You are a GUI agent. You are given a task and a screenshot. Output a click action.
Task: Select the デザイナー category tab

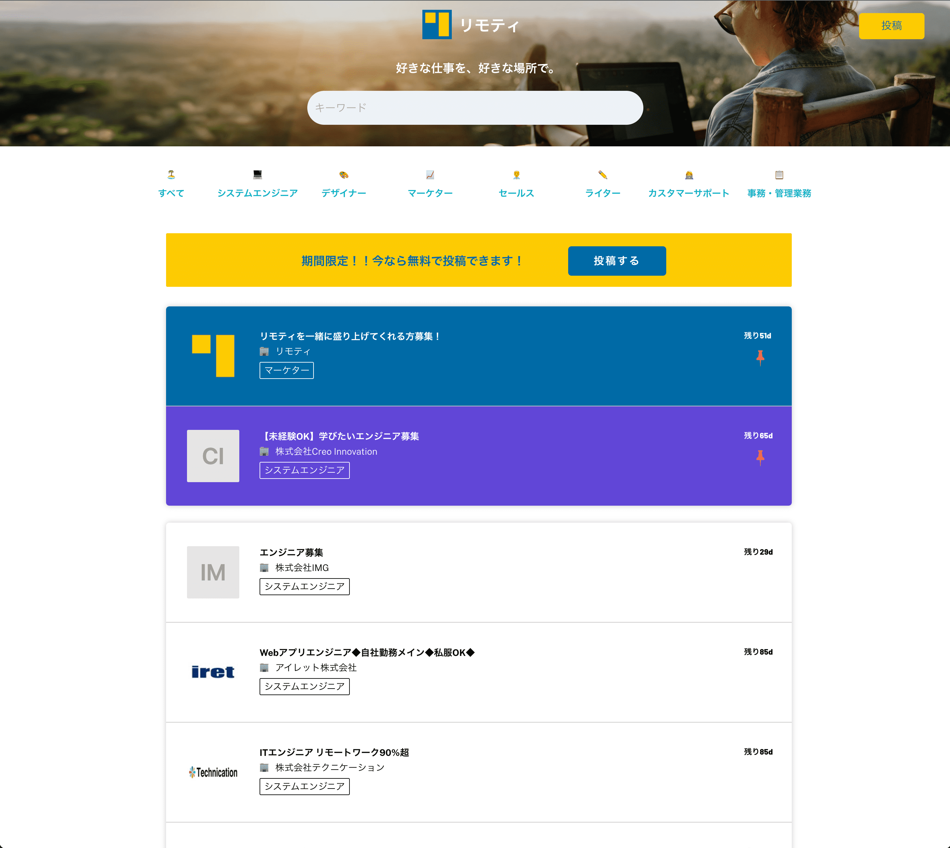(344, 193)
